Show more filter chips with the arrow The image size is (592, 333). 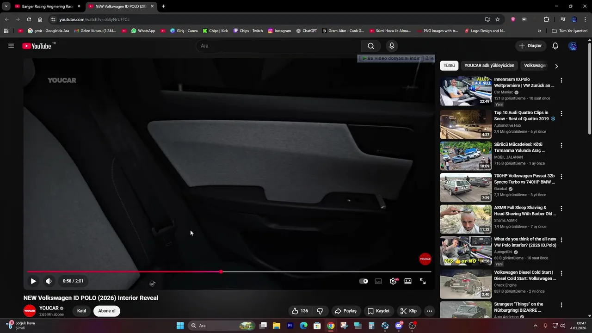[x=556, y=66]
